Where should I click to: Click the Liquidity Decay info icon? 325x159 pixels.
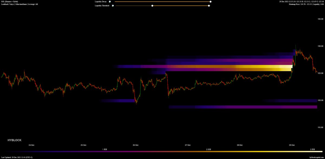110,2
